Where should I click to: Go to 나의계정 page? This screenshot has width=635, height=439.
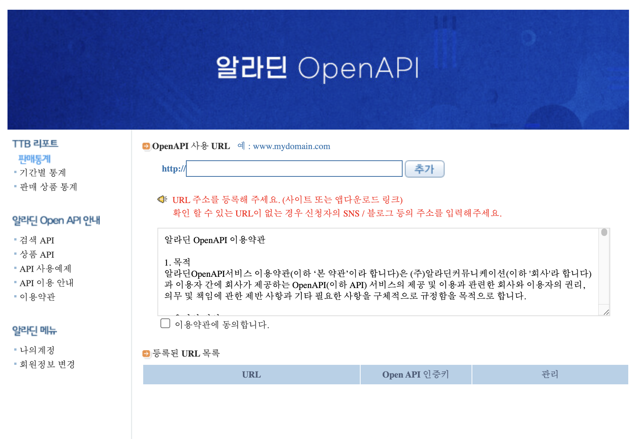(x=37, y=350)
